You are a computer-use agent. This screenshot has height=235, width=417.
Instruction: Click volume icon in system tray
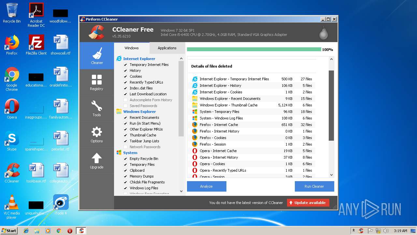(386, 231)
